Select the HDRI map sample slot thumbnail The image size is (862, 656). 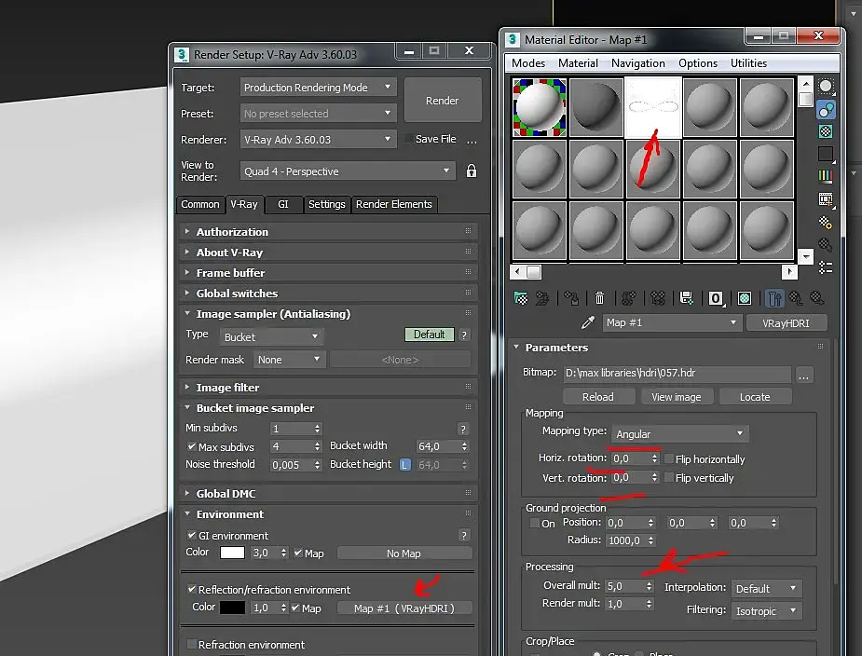click(653, 106)
